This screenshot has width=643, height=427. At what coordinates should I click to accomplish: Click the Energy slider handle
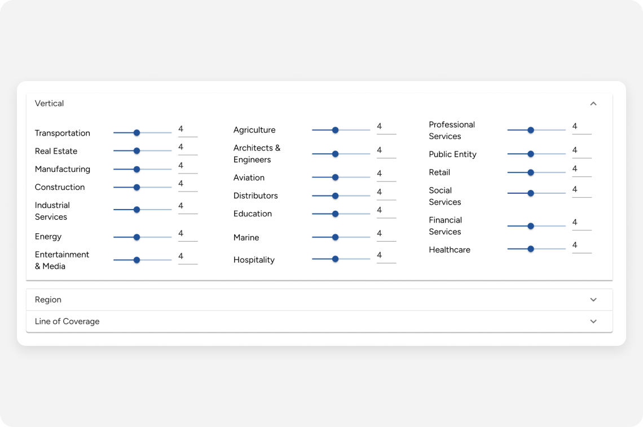tap(137, 237)
